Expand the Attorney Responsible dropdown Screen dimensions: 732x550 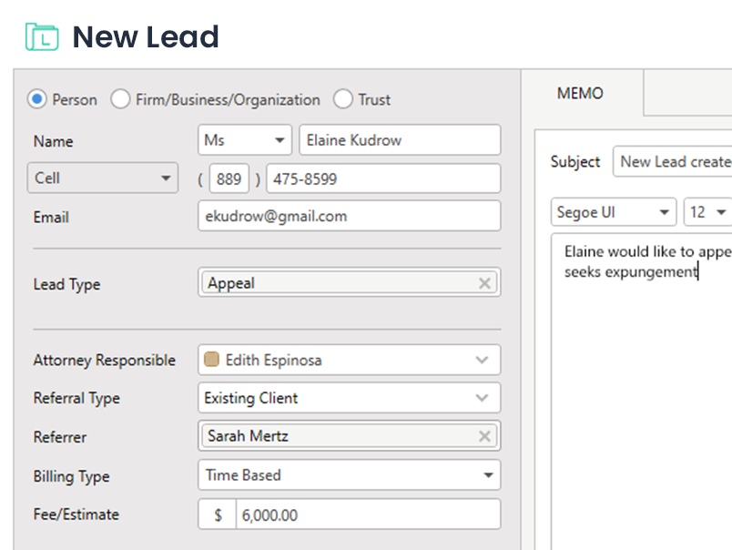point(483,360)
